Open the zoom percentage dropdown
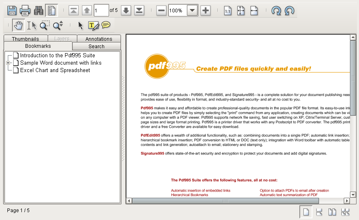The width and height of the screenshot is (359, 220). pos(192,11)
